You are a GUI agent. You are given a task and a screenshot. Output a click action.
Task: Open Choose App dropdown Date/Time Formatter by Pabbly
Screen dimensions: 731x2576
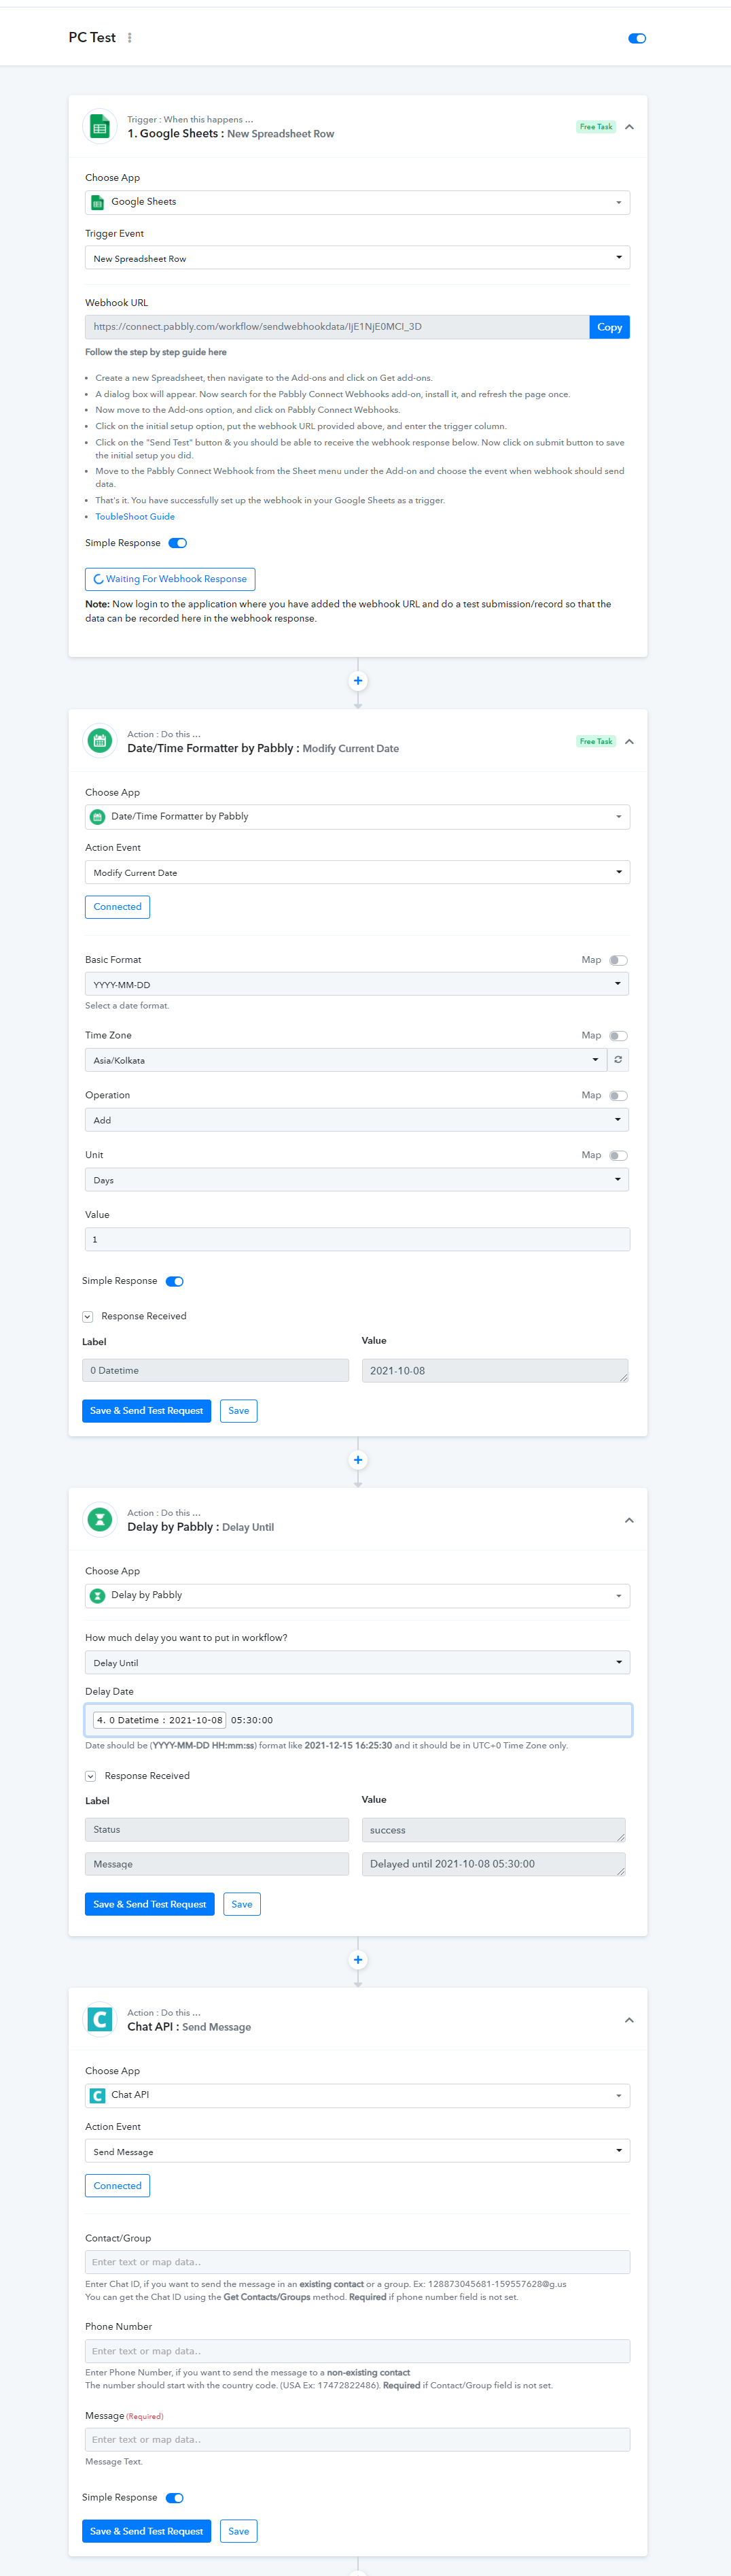pyautogui.click(x=357, y=817)
